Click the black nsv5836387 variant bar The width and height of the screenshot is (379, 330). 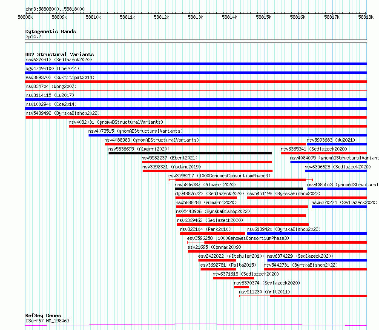[239, 189]
